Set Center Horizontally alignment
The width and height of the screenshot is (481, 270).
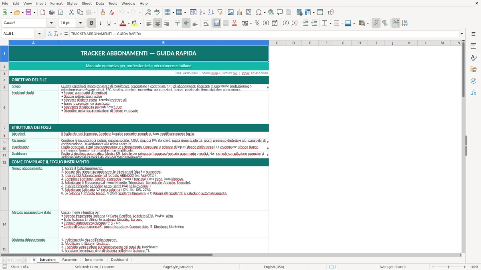click(x=158, y=23)
